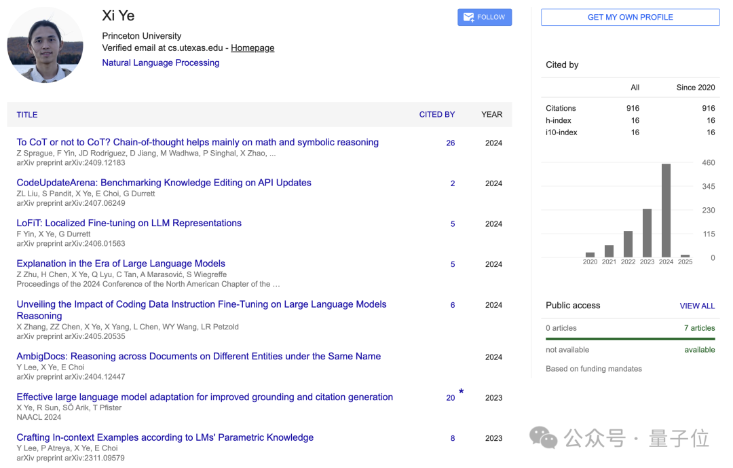The image size is (733, 468).
Task: Open CodeUpdateArena paper link
Action: tap(164, 183)
